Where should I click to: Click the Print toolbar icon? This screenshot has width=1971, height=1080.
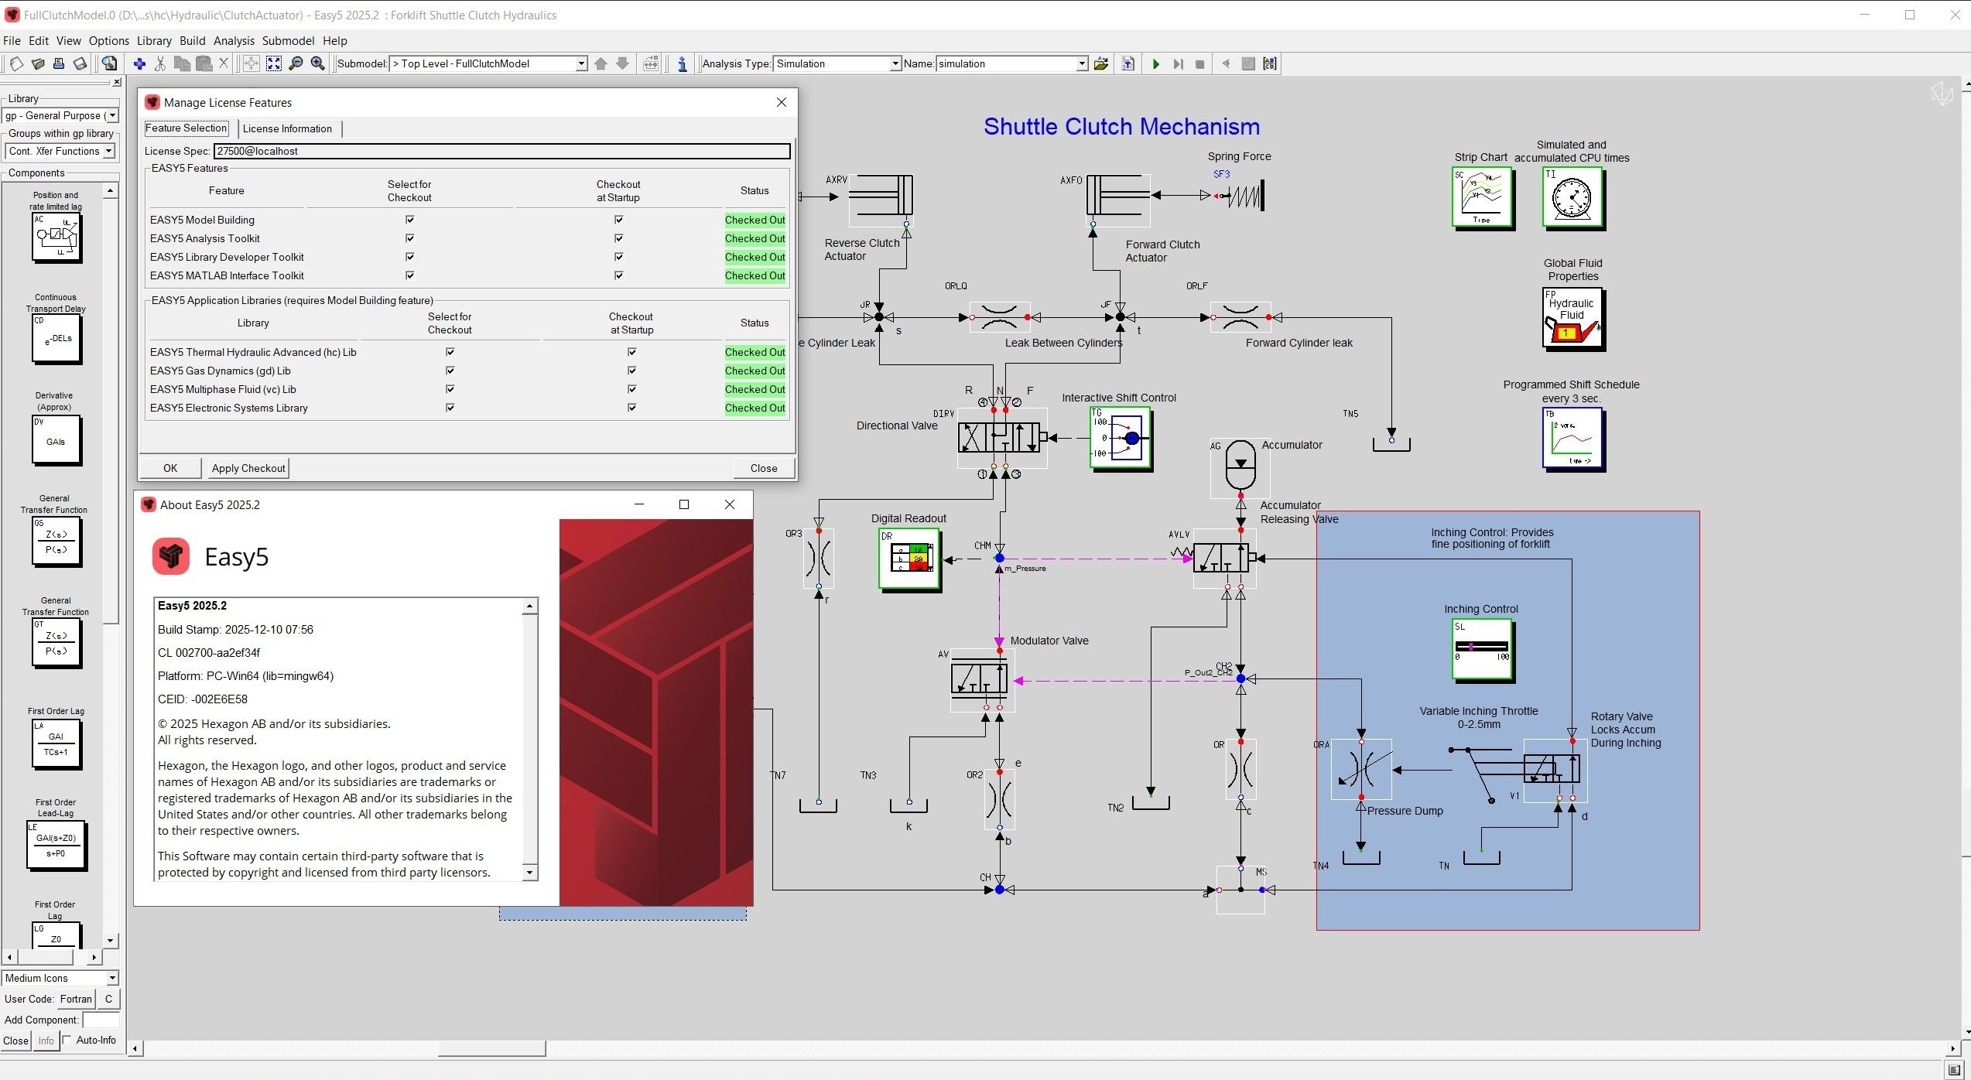[x=59, y=63]
